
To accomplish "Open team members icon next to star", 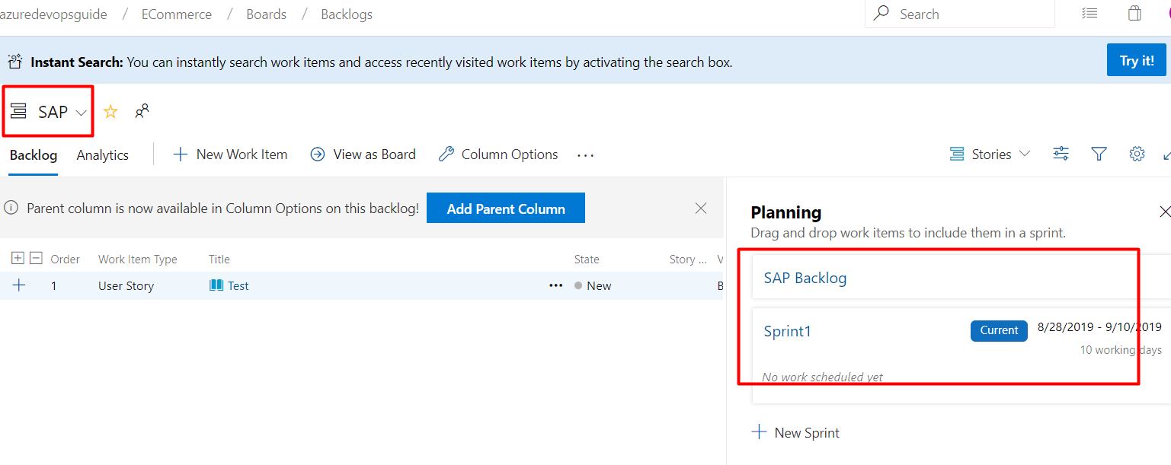I will [x=142, y=111].
